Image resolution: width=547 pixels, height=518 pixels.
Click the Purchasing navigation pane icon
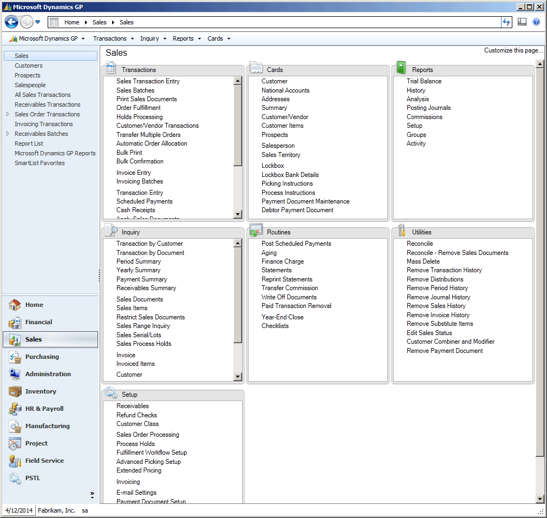[15, 357]
